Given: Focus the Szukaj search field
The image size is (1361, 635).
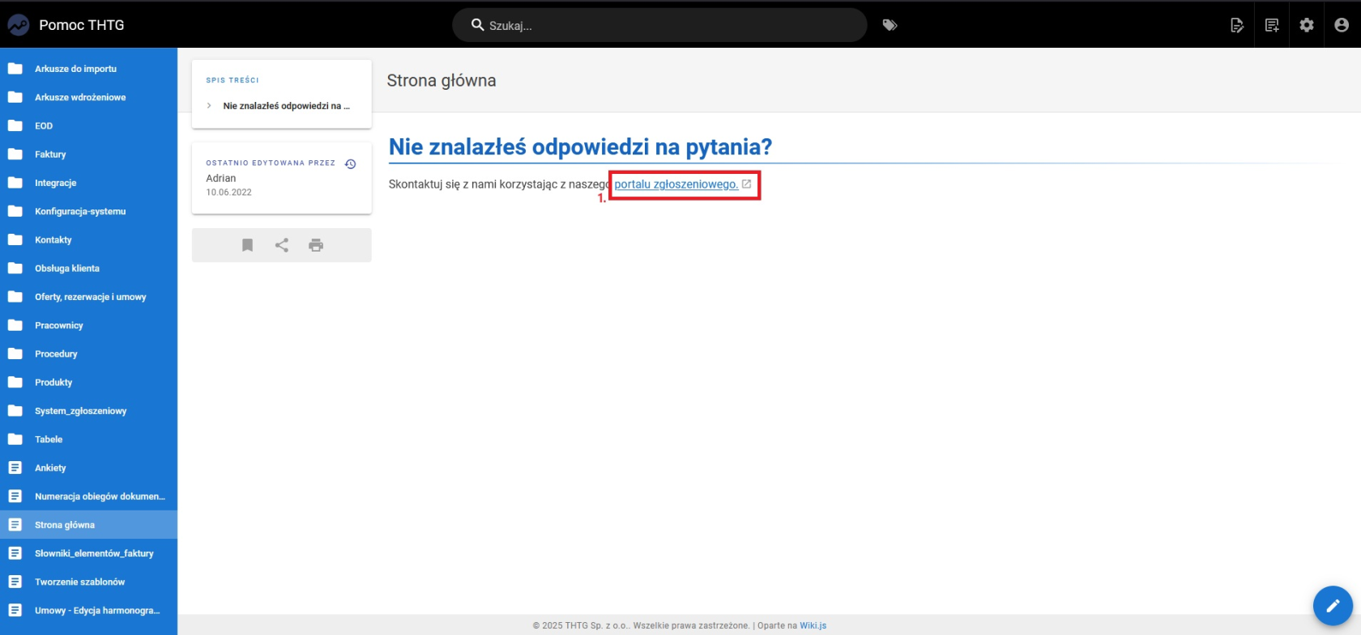Looking at the screenshot, I should click(659, 25).
